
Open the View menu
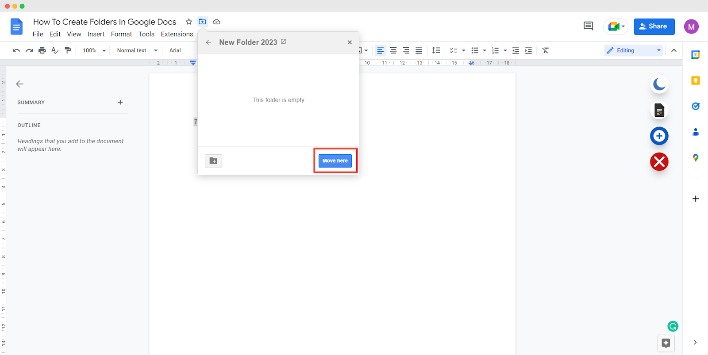(x=74, y=34)
